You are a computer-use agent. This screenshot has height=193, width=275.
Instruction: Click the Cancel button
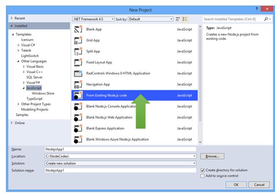point(259,185)
